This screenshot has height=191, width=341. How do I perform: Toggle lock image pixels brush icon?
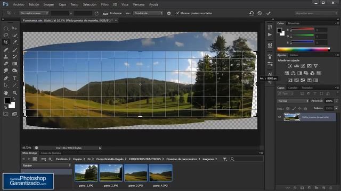294,108
